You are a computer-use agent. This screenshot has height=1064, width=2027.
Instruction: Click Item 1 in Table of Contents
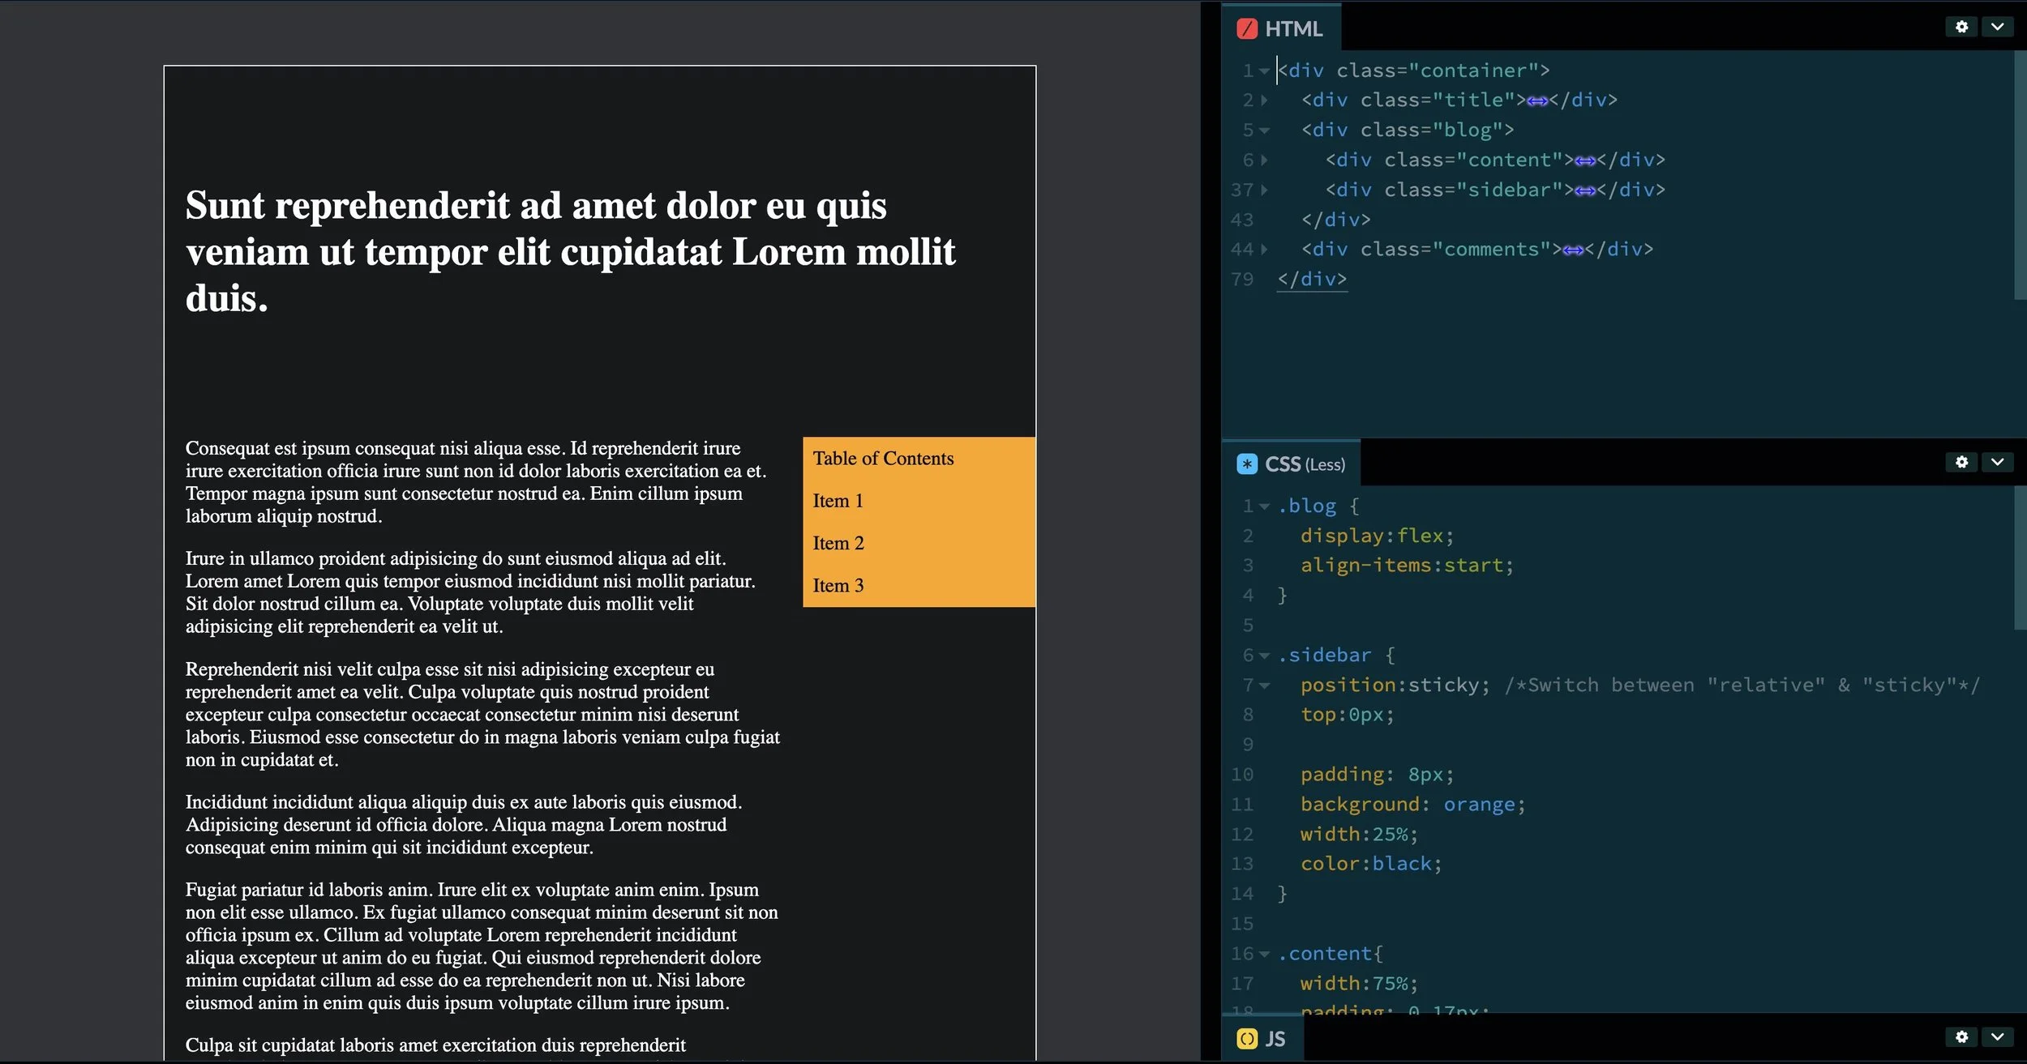tap(838, 500)
